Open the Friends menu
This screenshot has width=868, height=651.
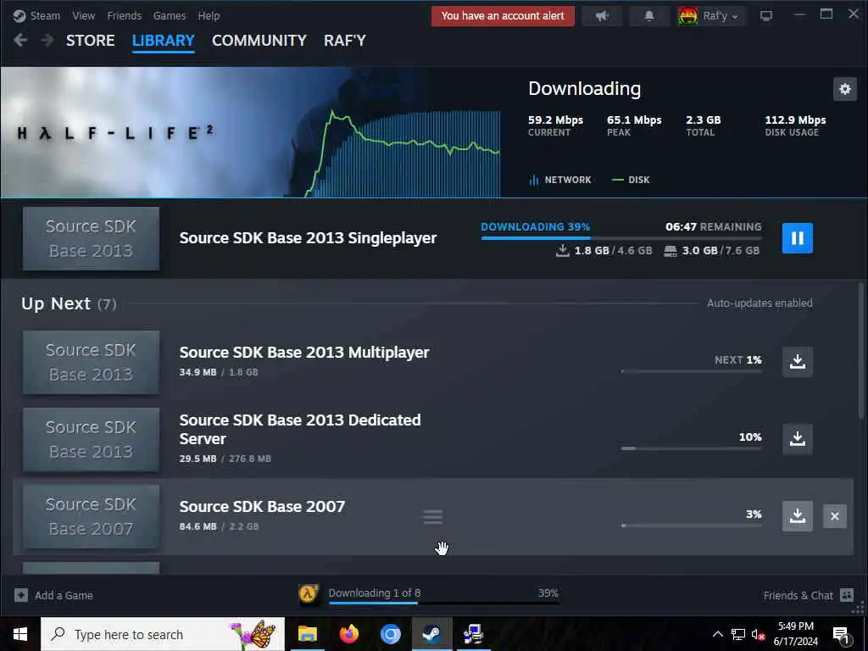pyautogui.click(x=125, y=15)
